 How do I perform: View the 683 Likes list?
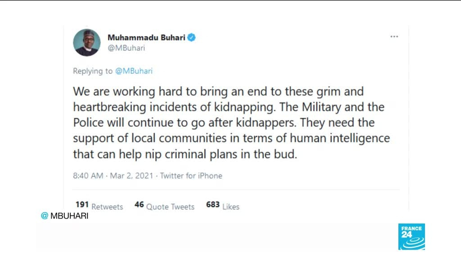pos(222,206)
